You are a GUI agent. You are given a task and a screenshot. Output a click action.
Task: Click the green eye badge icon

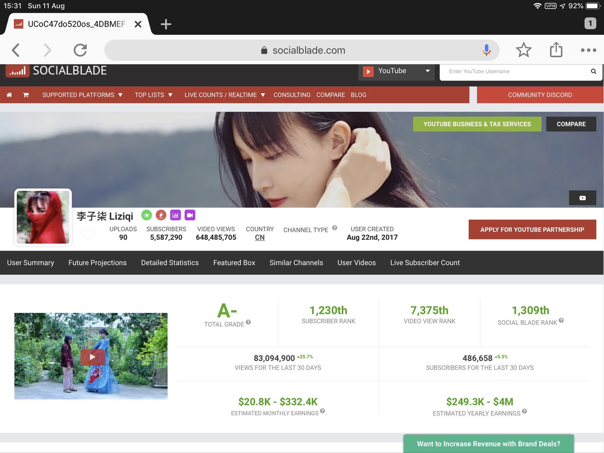146,215
